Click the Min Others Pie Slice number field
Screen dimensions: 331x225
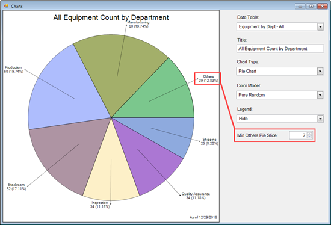(x=298, y=135)
